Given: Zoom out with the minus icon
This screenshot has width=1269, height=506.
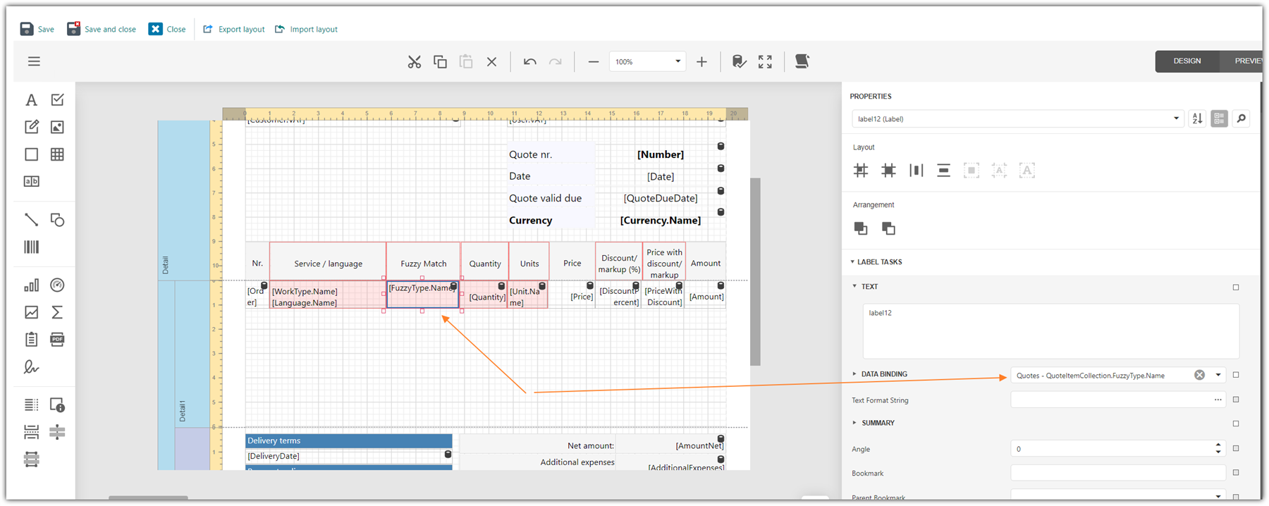Looking at the screenshot, I should (594, 62).
